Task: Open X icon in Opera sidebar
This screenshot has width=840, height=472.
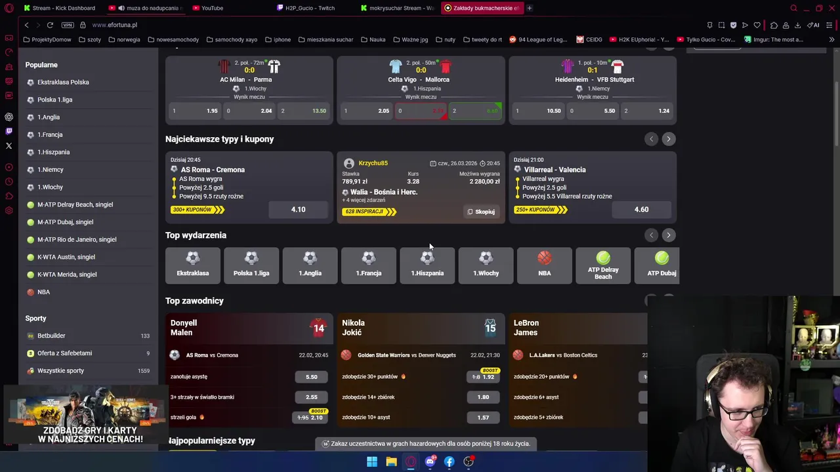Action: click(9, 146)
